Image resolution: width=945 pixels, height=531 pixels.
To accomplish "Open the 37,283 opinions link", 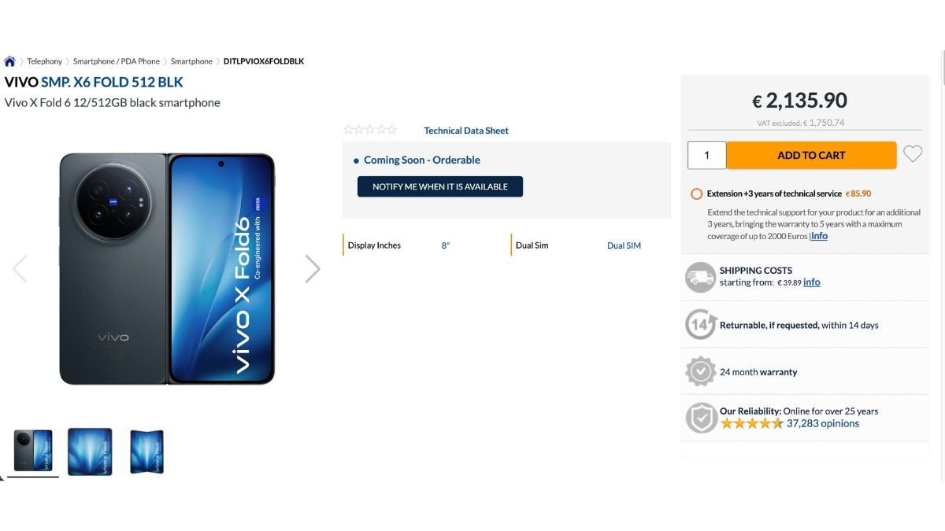I will 823,423.
